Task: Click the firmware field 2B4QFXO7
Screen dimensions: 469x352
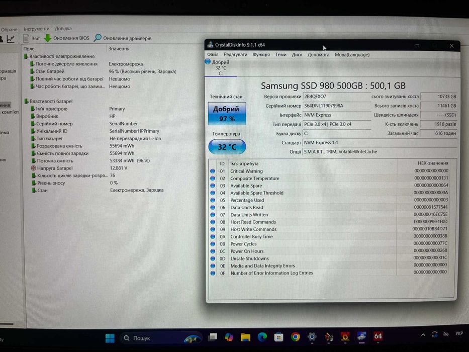Action: [337, 97]
